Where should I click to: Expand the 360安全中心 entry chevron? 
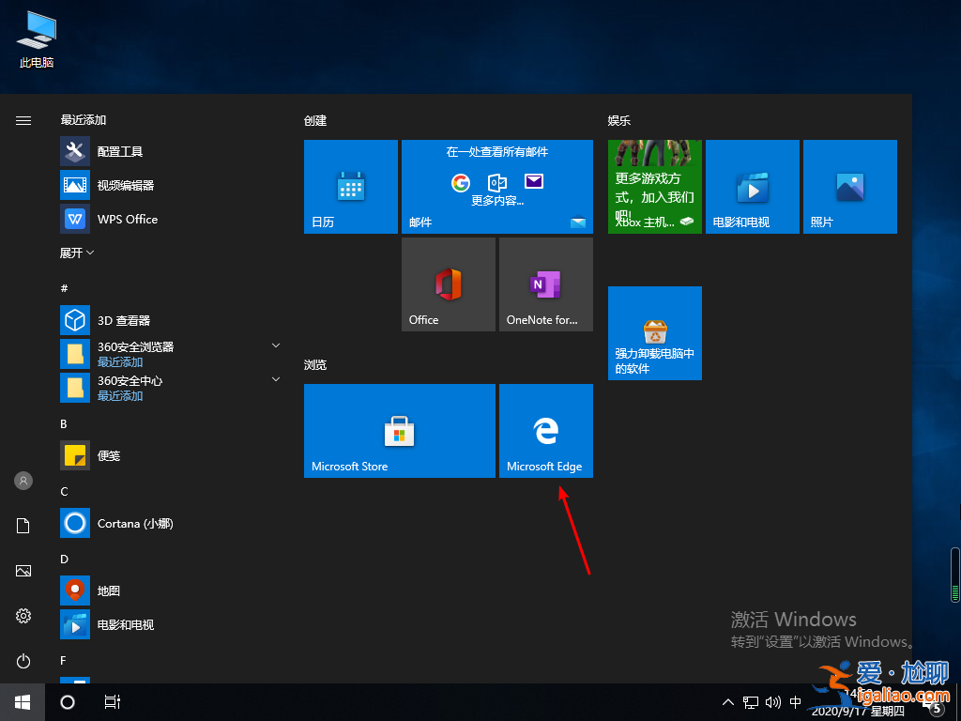coord(275,380)
